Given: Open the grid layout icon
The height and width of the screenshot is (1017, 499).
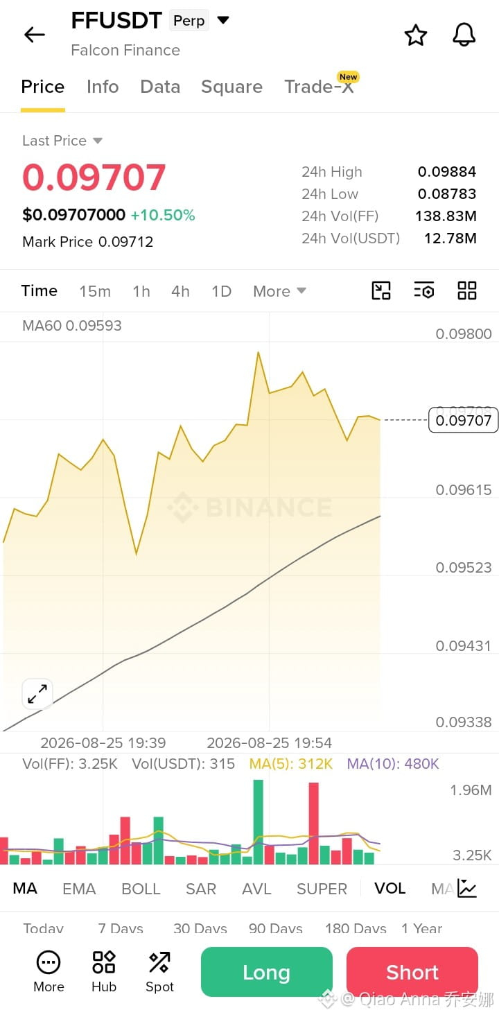Looking at the screenshot, I should click(x=467, y=290).
